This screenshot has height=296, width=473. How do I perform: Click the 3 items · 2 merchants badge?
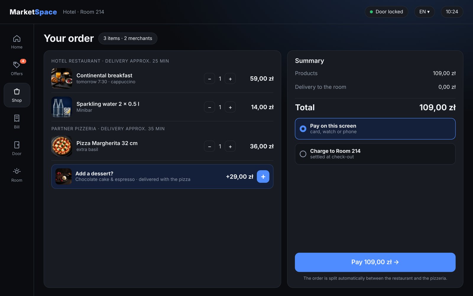point(128,38)
